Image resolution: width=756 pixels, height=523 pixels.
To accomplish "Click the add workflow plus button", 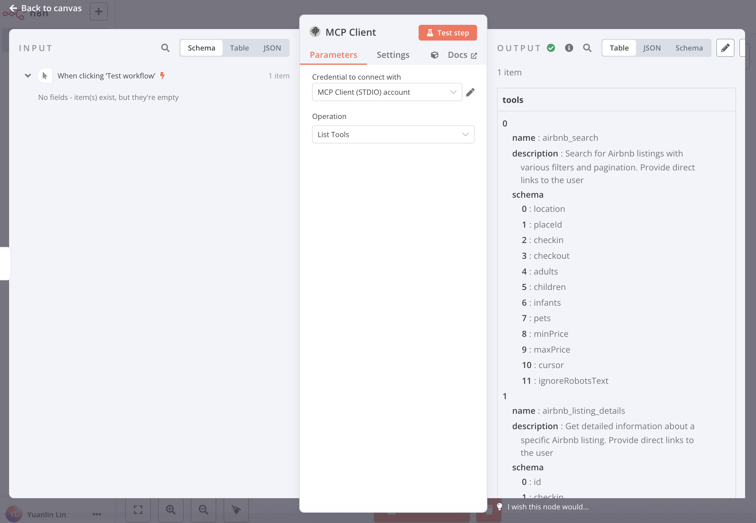I will (99, 12).
